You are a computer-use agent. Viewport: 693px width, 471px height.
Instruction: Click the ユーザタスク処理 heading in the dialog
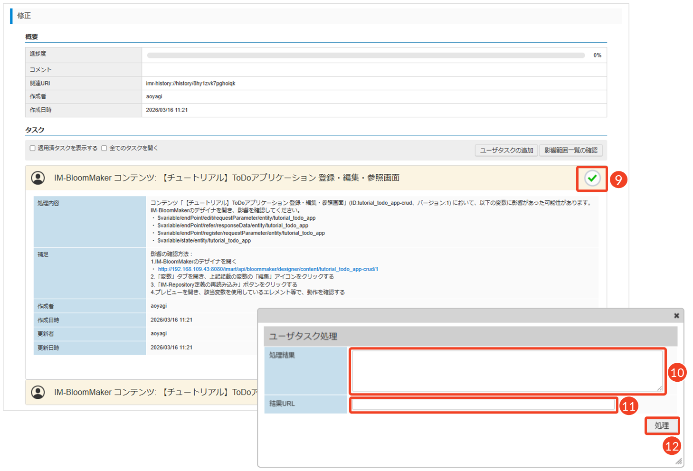coord(303,336)
